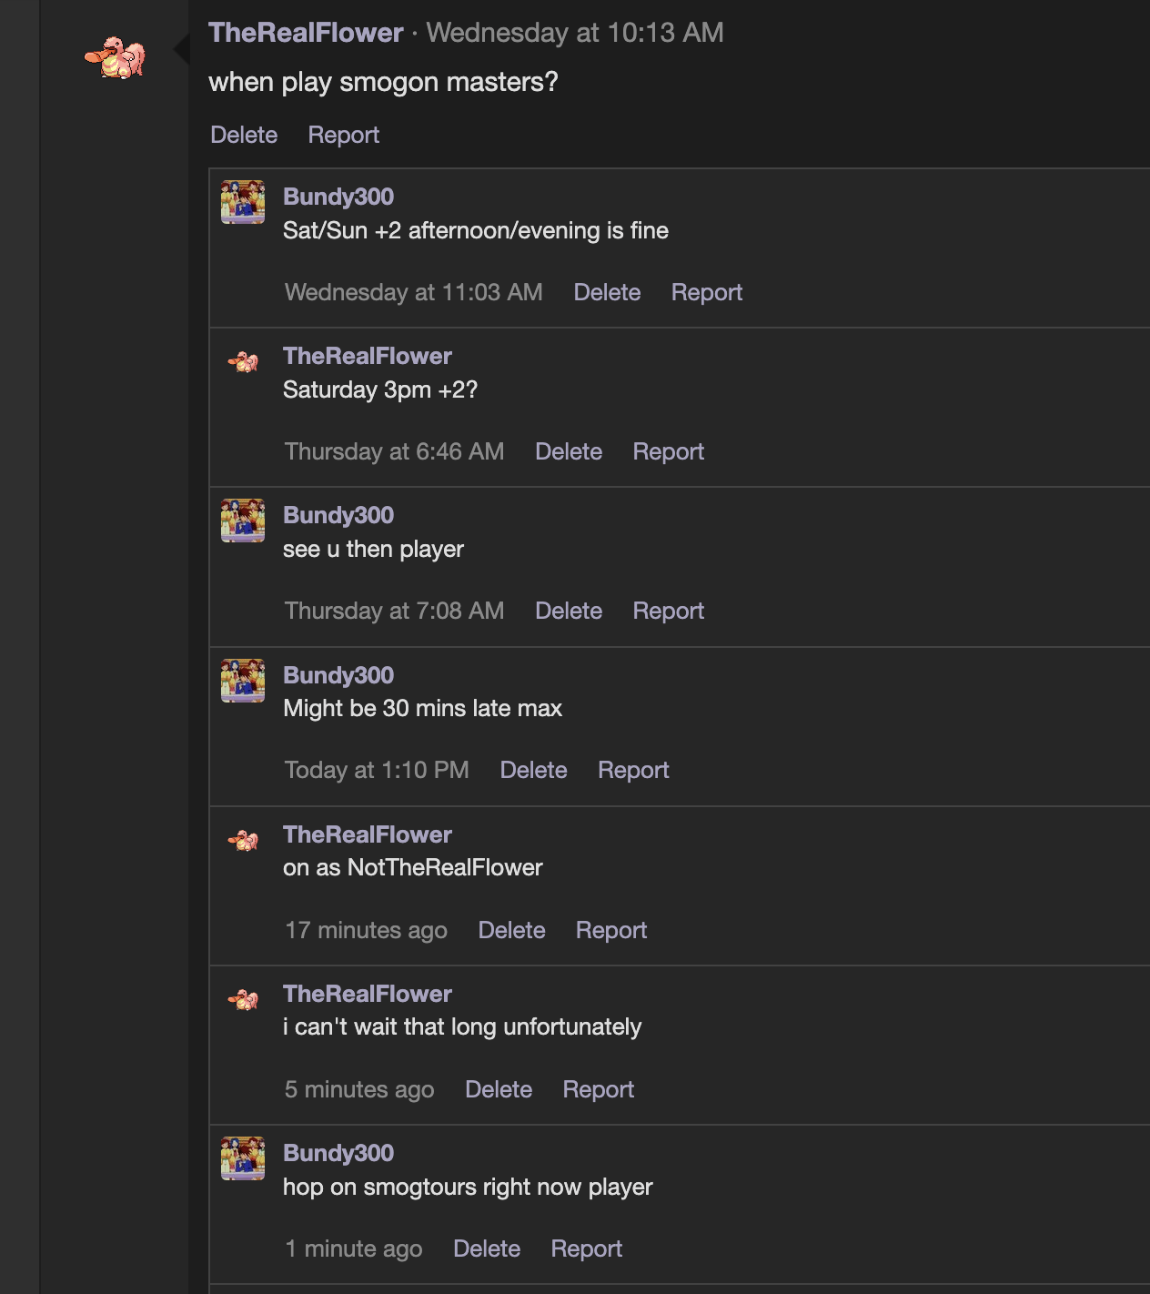
Task: Click Bundy300 avatar beside 'Might be 30 mins late'
Action: pos(243,681)
